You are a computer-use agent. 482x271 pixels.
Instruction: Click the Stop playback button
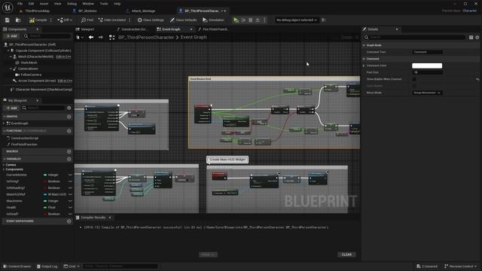click(x=251, y=20)
